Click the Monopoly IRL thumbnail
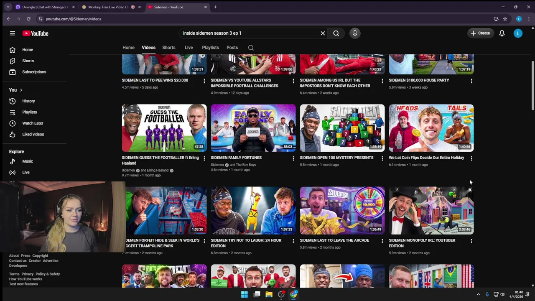 (x=431, y=211)
